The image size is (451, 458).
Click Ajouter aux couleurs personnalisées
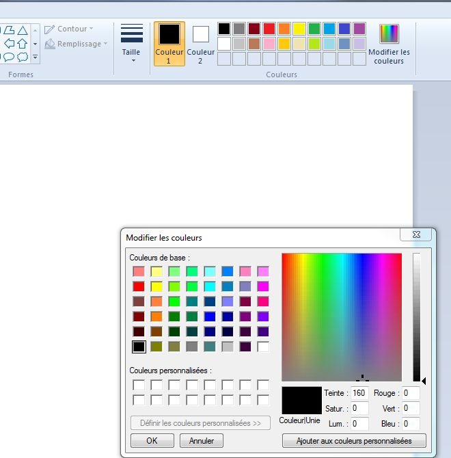tap(354, 440)
